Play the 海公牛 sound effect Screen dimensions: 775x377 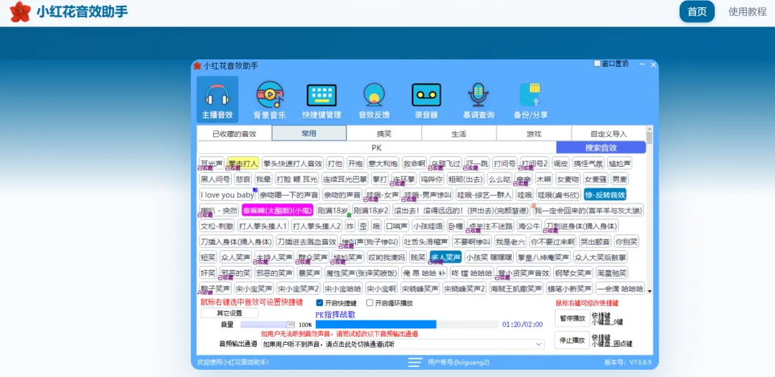click(x=529, y=226)
